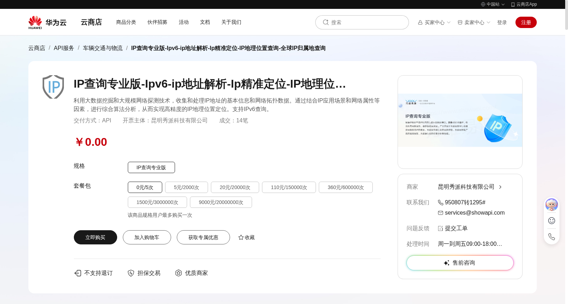Select the 5元/2000次 package
568x304 pixels.
[186, 187]
